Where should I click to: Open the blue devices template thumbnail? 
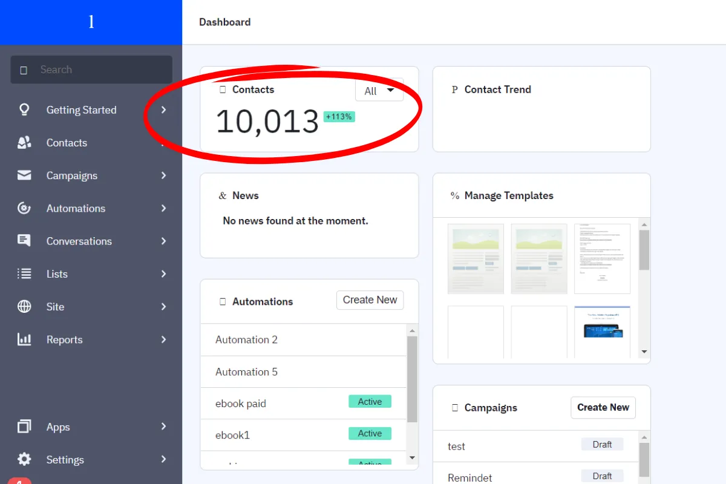coord(602,332)
